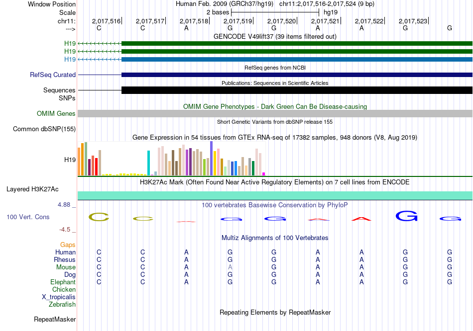Click the Common dbSNP(155) track label
Screen dimensions: 473x331
click(44, 129)
